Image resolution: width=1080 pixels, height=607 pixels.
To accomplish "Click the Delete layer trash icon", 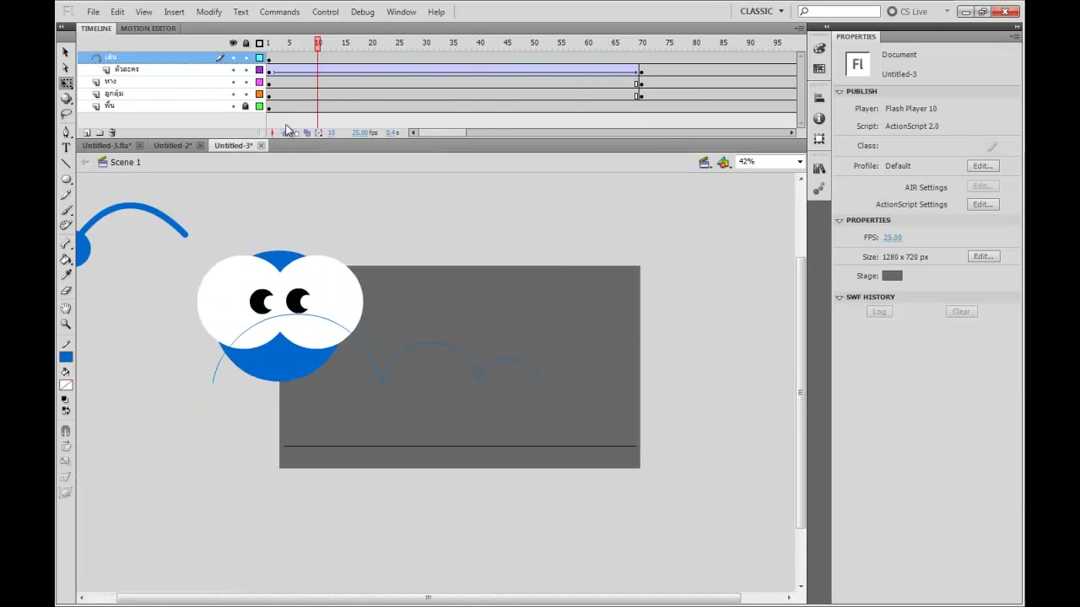I will pyautogui.click(x=112, y=132).
